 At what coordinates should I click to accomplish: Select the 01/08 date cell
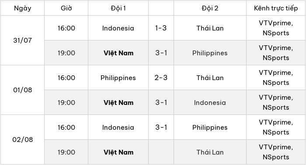tap(22, 90)
